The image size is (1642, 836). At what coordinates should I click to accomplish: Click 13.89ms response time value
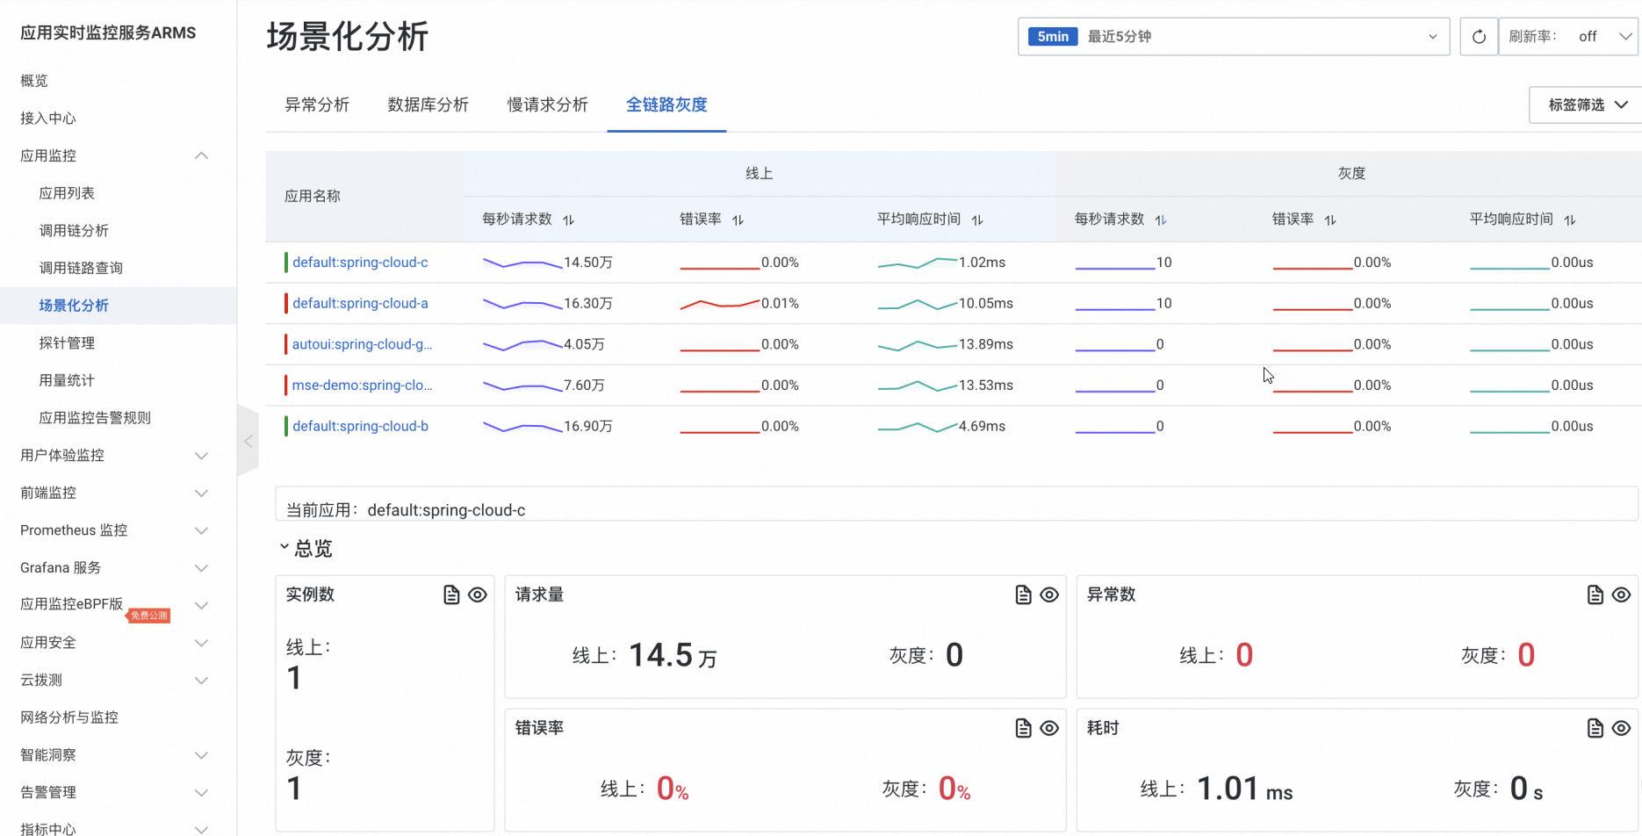[986, 344]
